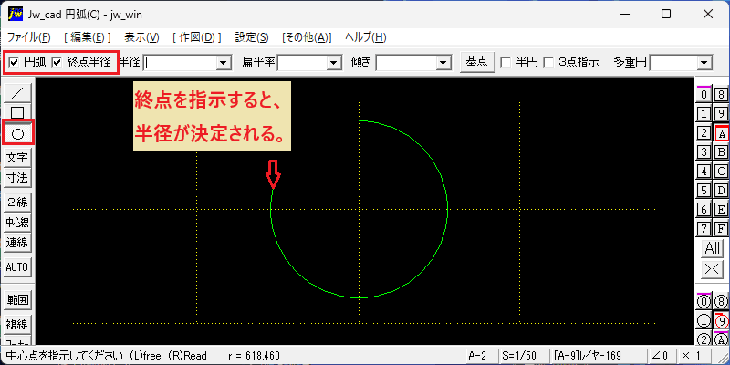Toggle layer D button
Screen dimensions: 730x365
point(721,191)
